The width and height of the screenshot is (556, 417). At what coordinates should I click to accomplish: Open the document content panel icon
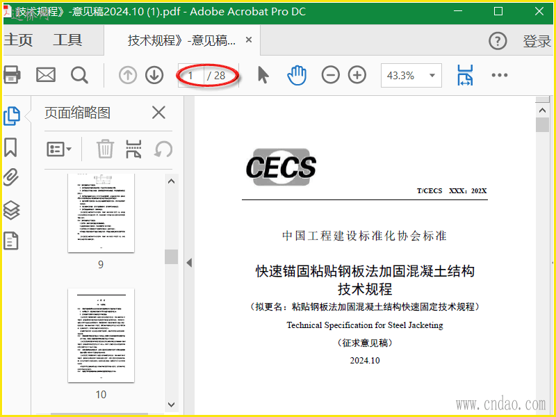tap(11, 240)
